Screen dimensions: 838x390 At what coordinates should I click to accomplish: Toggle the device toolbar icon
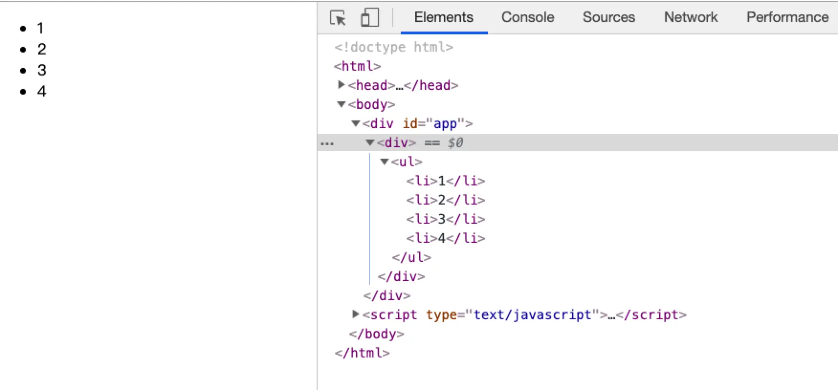tap(369, 18)
